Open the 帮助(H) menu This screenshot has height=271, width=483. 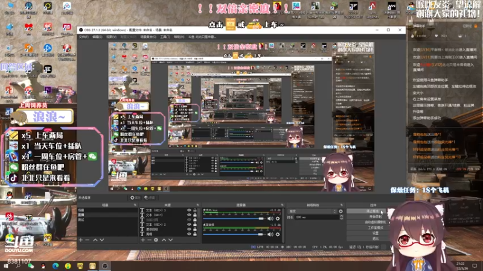(x=179, y=37)
